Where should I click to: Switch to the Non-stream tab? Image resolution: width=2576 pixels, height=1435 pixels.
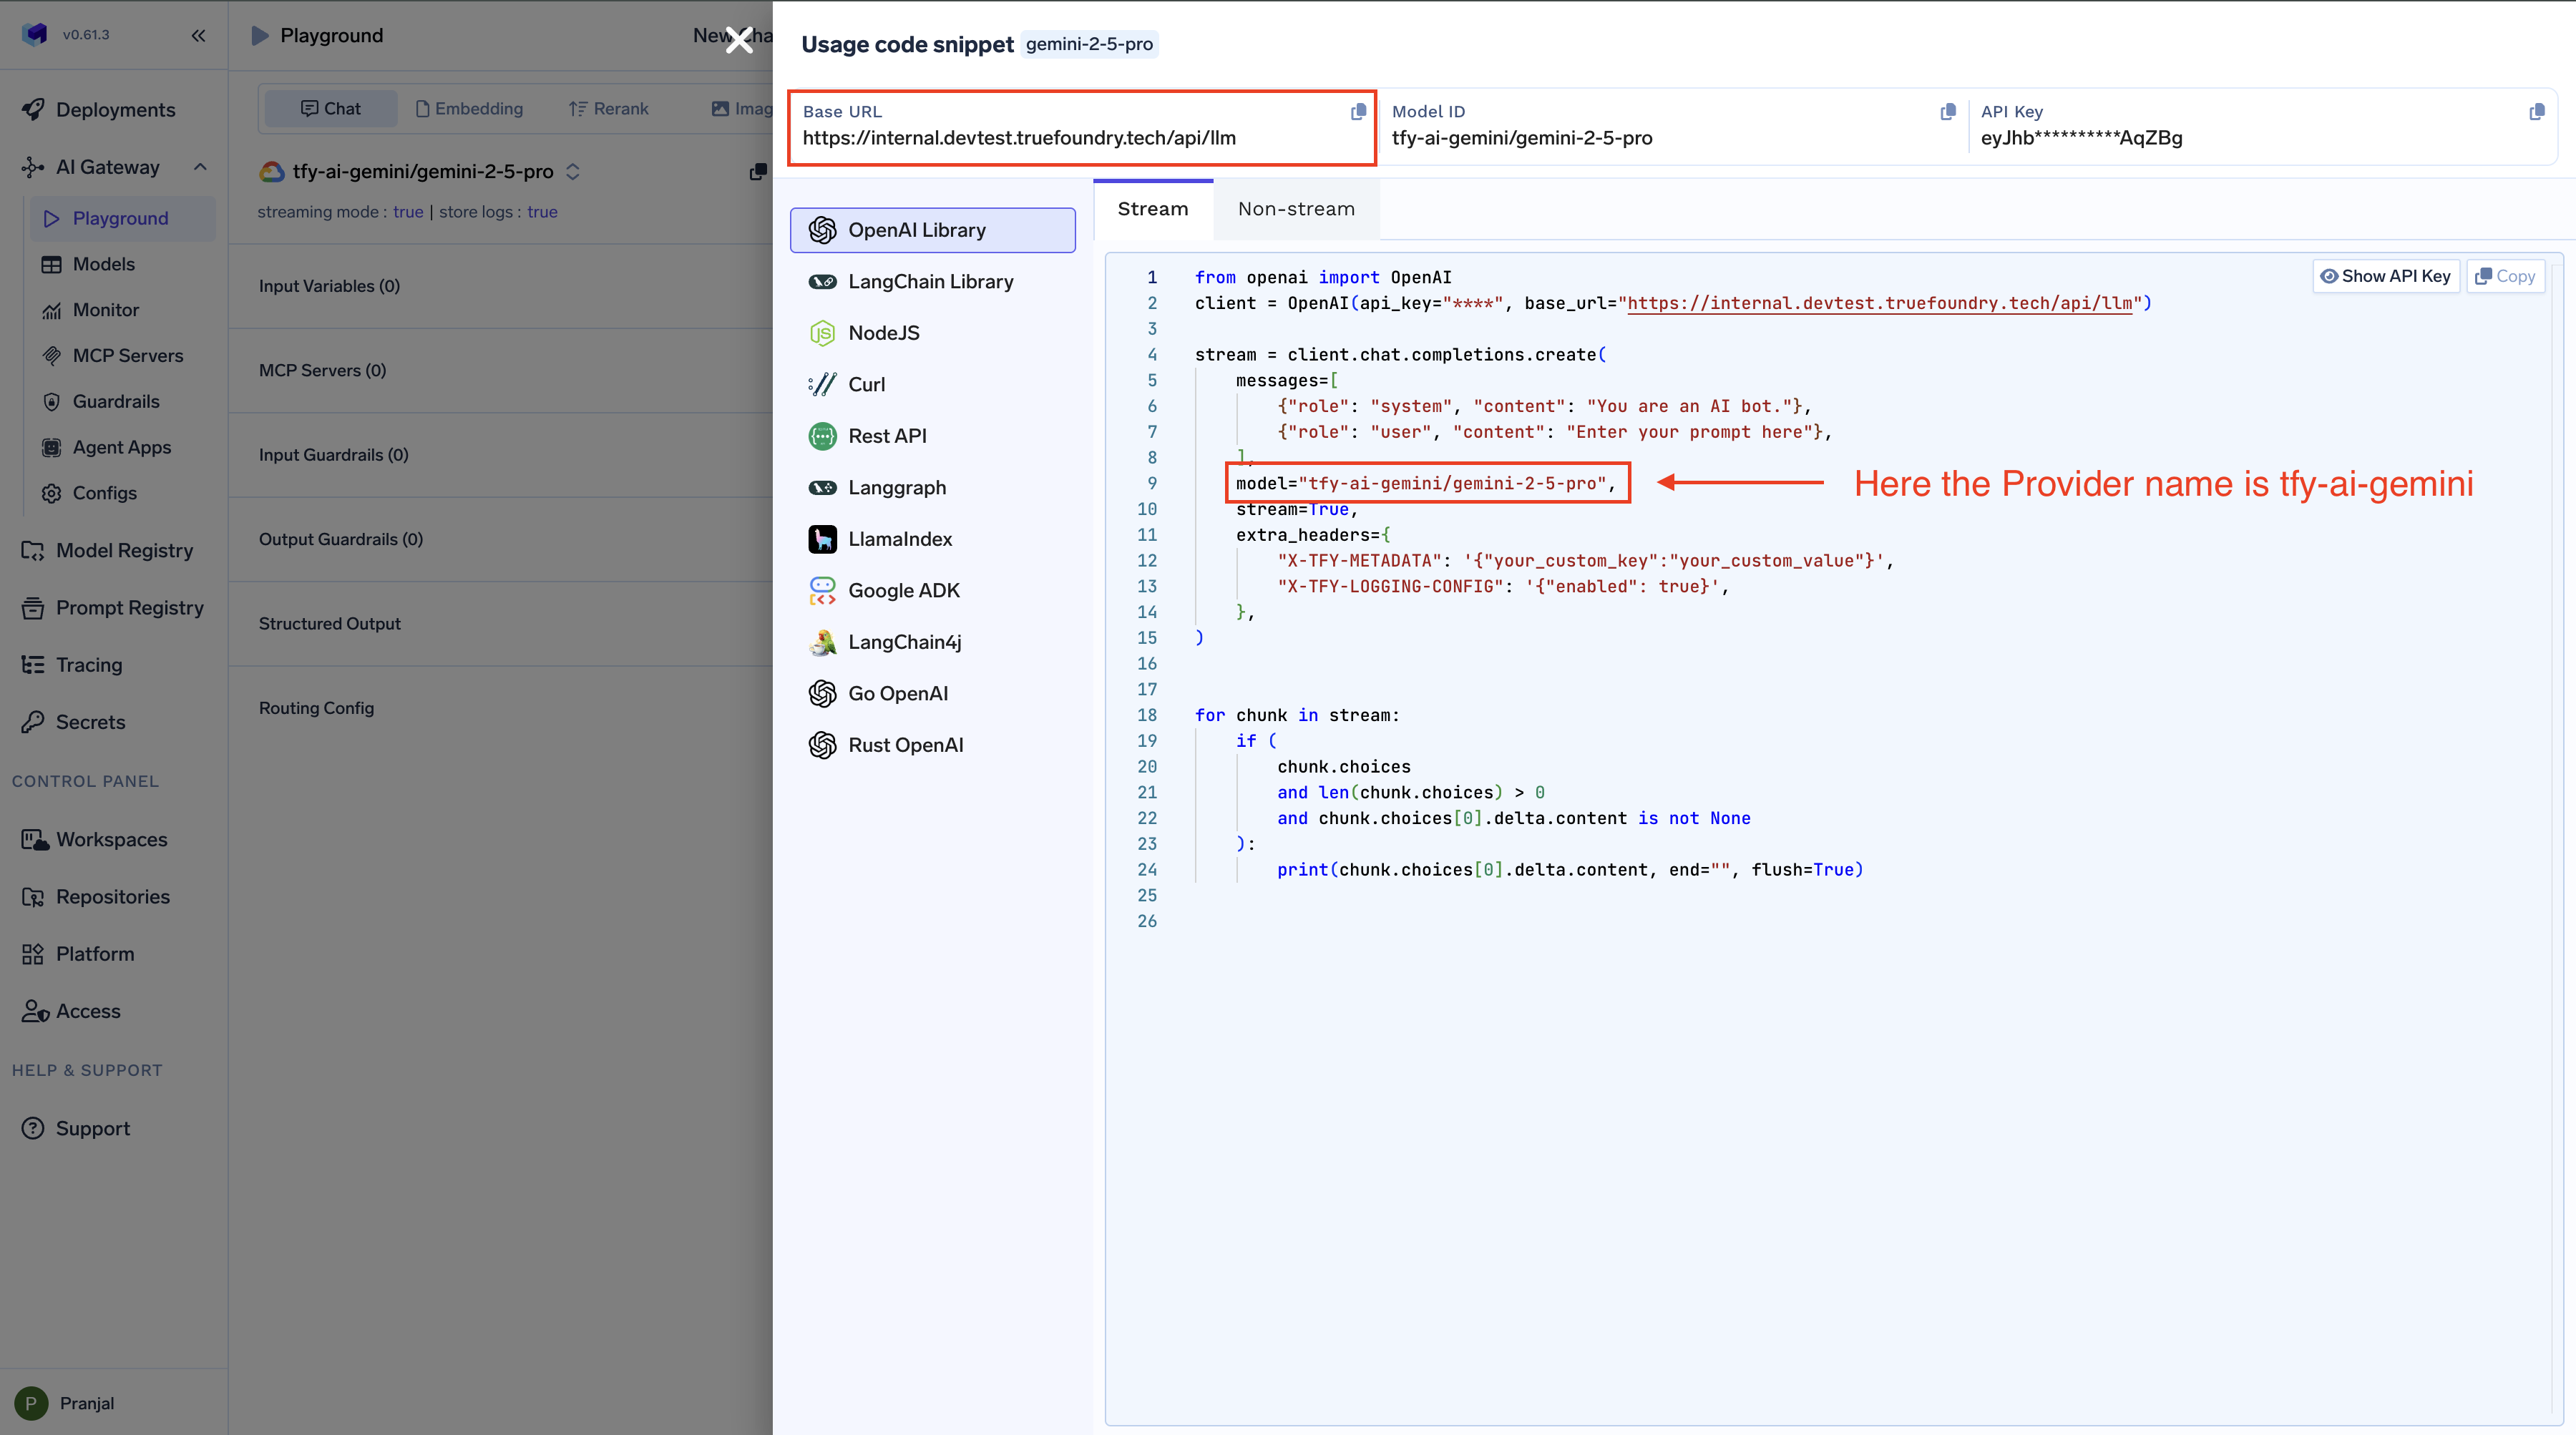point(1296,209)
